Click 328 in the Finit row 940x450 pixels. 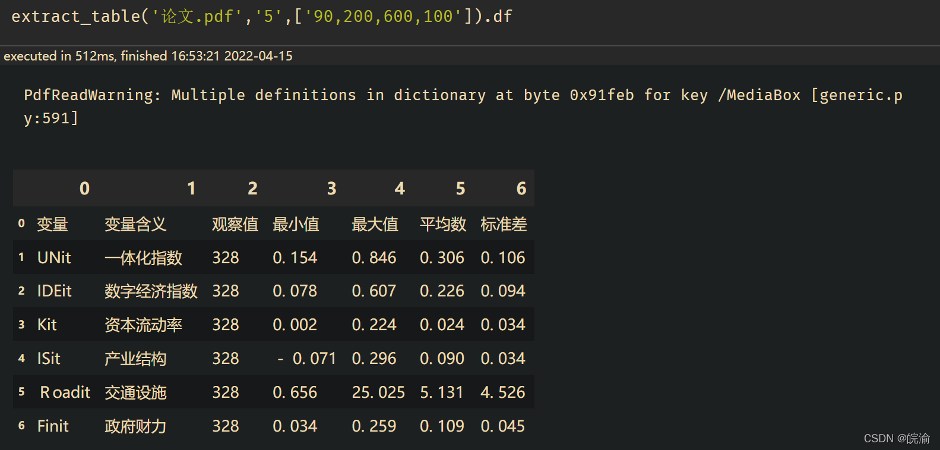pyautogui.click(x=226, y=426)
